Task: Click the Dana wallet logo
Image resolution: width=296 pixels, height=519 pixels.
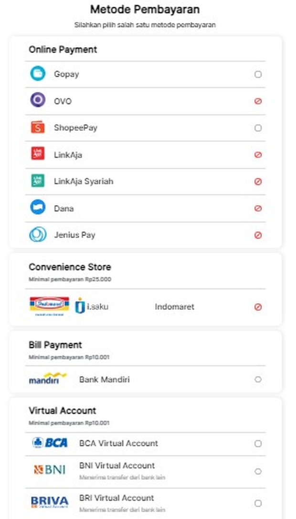Action: pos(37,208)
